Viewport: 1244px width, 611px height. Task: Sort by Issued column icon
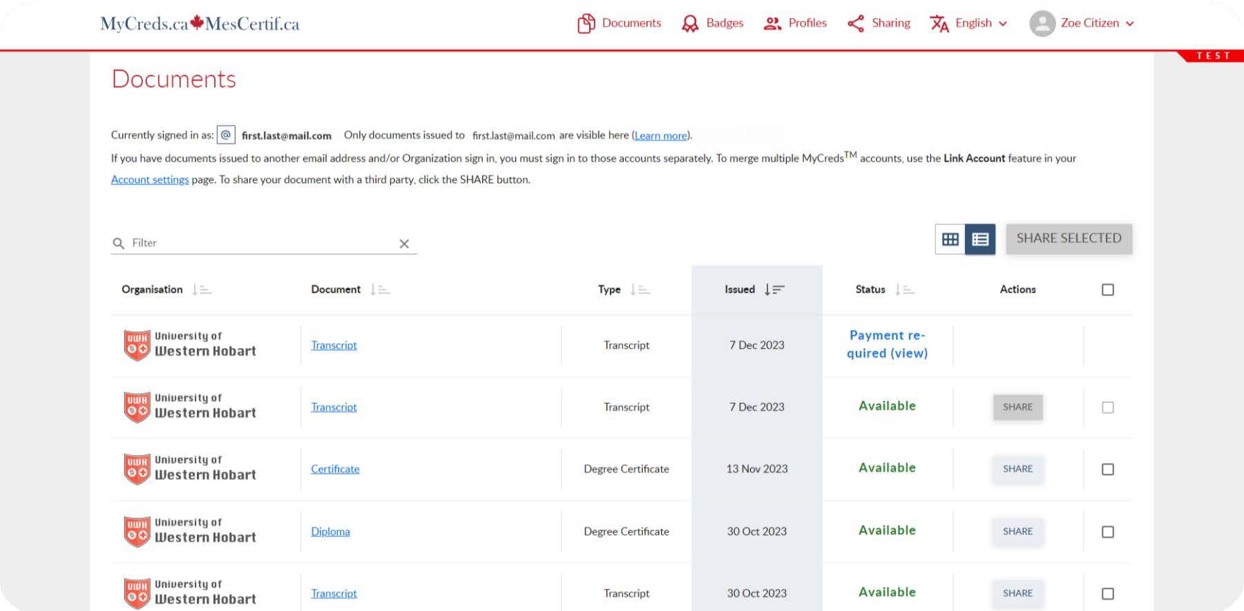point(774,289)
